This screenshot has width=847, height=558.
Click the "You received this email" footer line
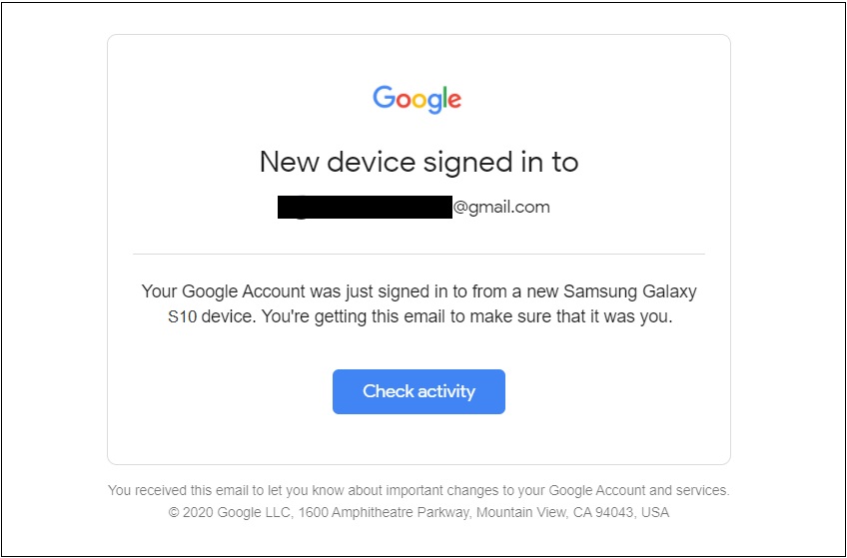pyautogui.click(x=419, y=490)
